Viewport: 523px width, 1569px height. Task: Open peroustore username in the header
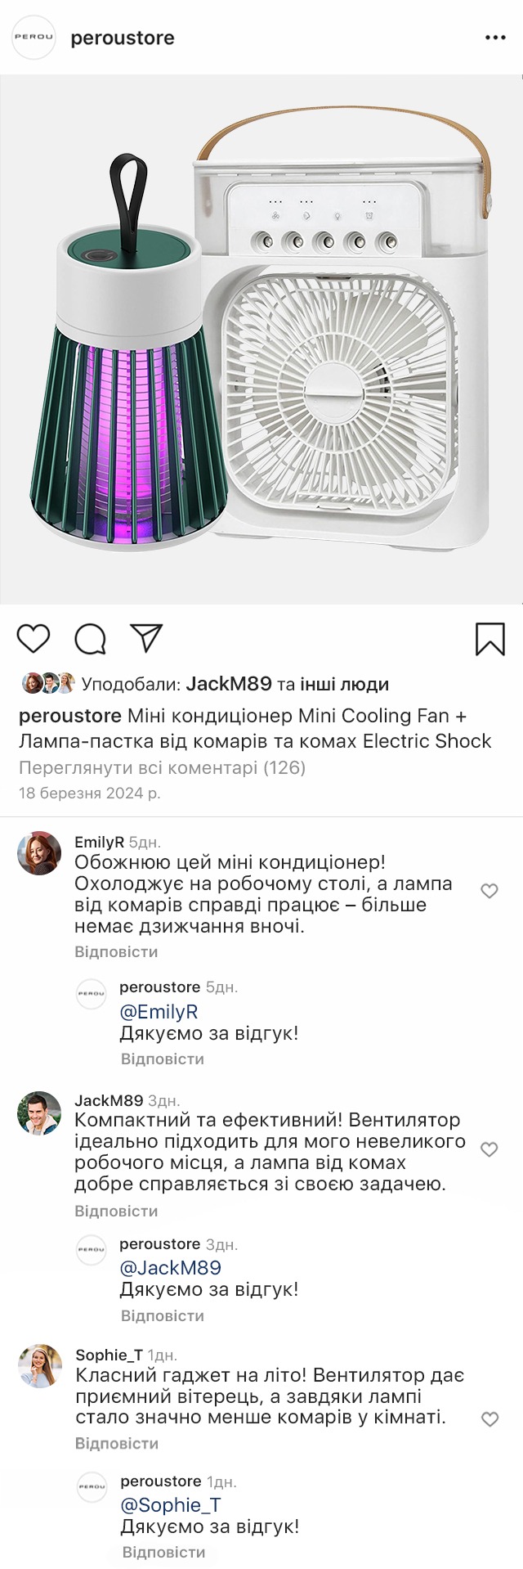[x=123, y=38]
